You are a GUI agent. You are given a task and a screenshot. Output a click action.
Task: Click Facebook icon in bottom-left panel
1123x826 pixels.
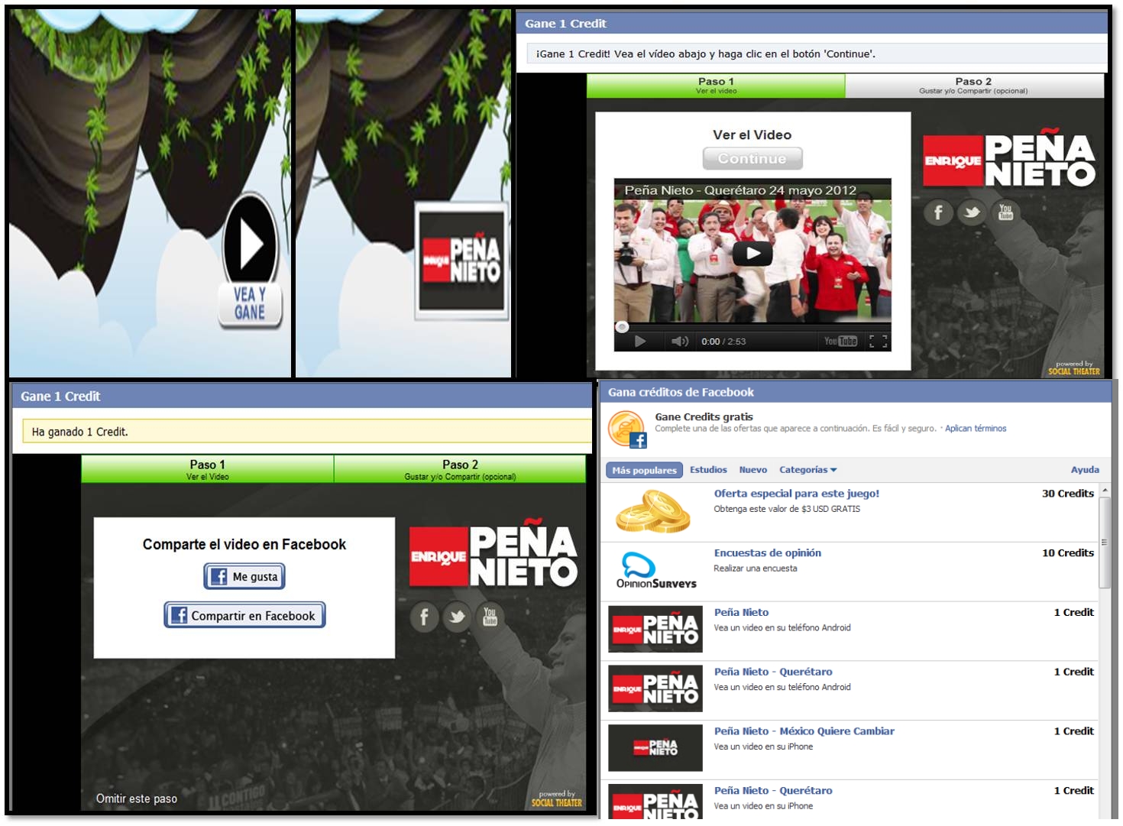(424, 617)
